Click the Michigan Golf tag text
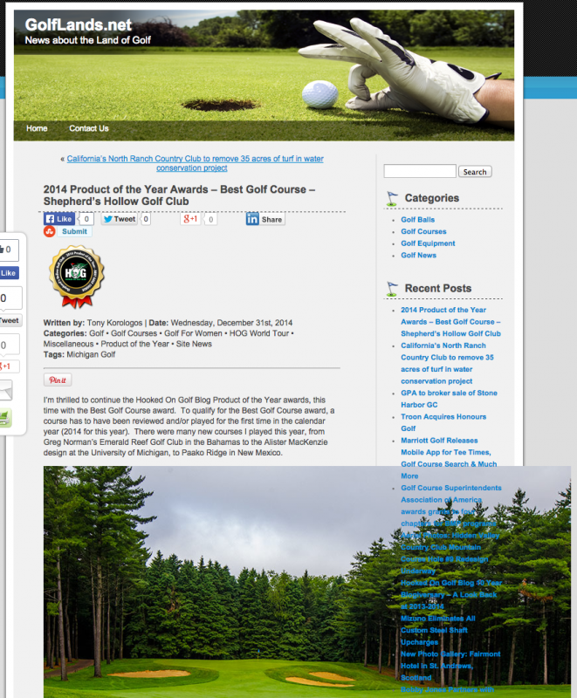The width and height of the screenshot is (577, 698). [x=91, y=354]
